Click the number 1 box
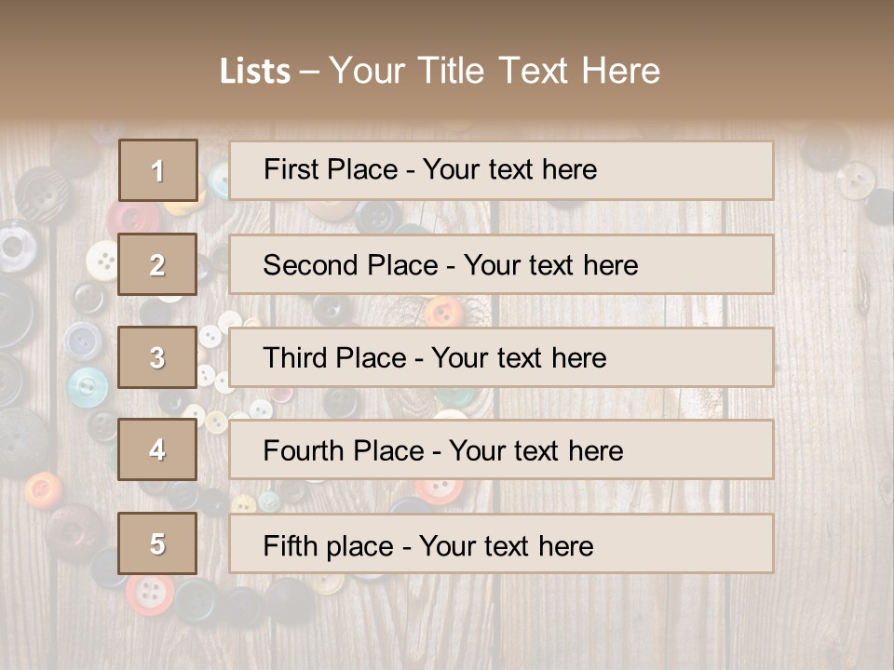894x670 pixels. click(x=158, y=170)
